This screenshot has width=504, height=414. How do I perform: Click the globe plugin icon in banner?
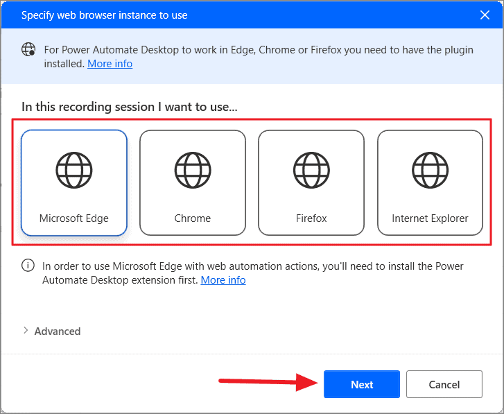pos(28,49)
